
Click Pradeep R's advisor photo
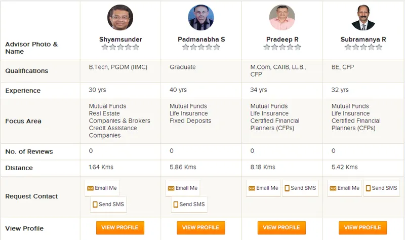(282, 18)
